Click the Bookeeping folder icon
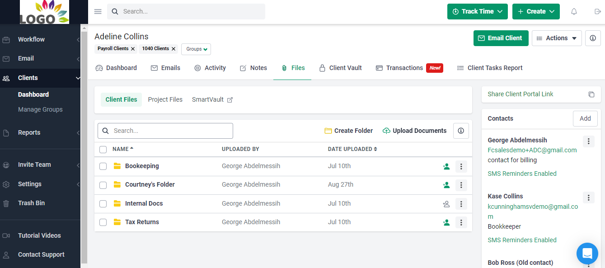This screenshot has height=268, width=605. pyautogui.click(x=117, y=166)
